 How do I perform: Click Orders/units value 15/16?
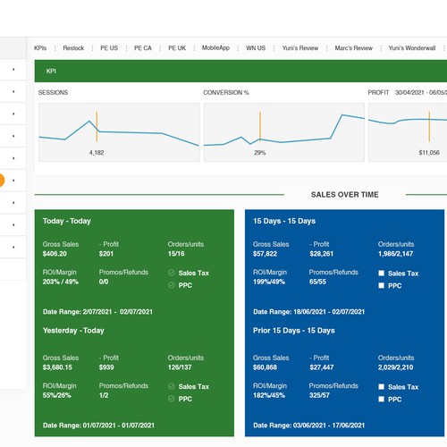coord(176,254)
